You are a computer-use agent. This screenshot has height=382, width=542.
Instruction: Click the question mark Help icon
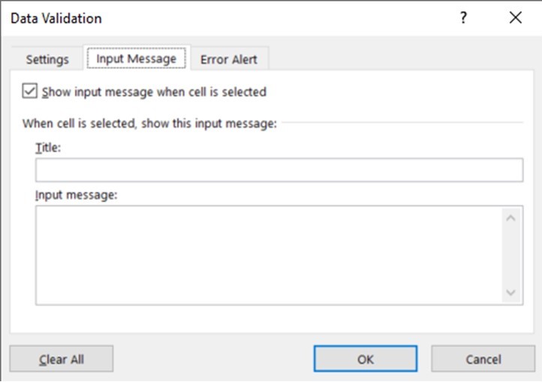[464, 18]
